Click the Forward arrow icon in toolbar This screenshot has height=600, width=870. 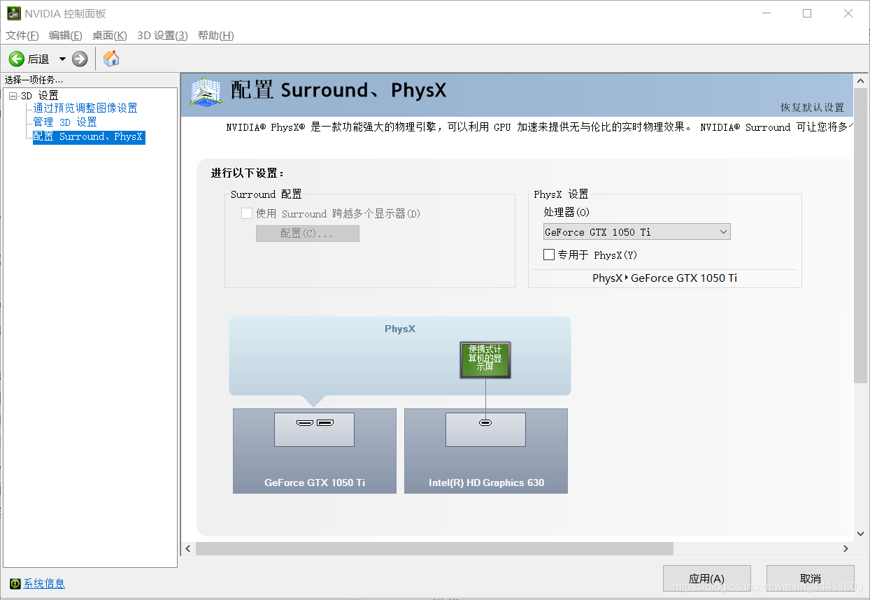pos(80,59)
